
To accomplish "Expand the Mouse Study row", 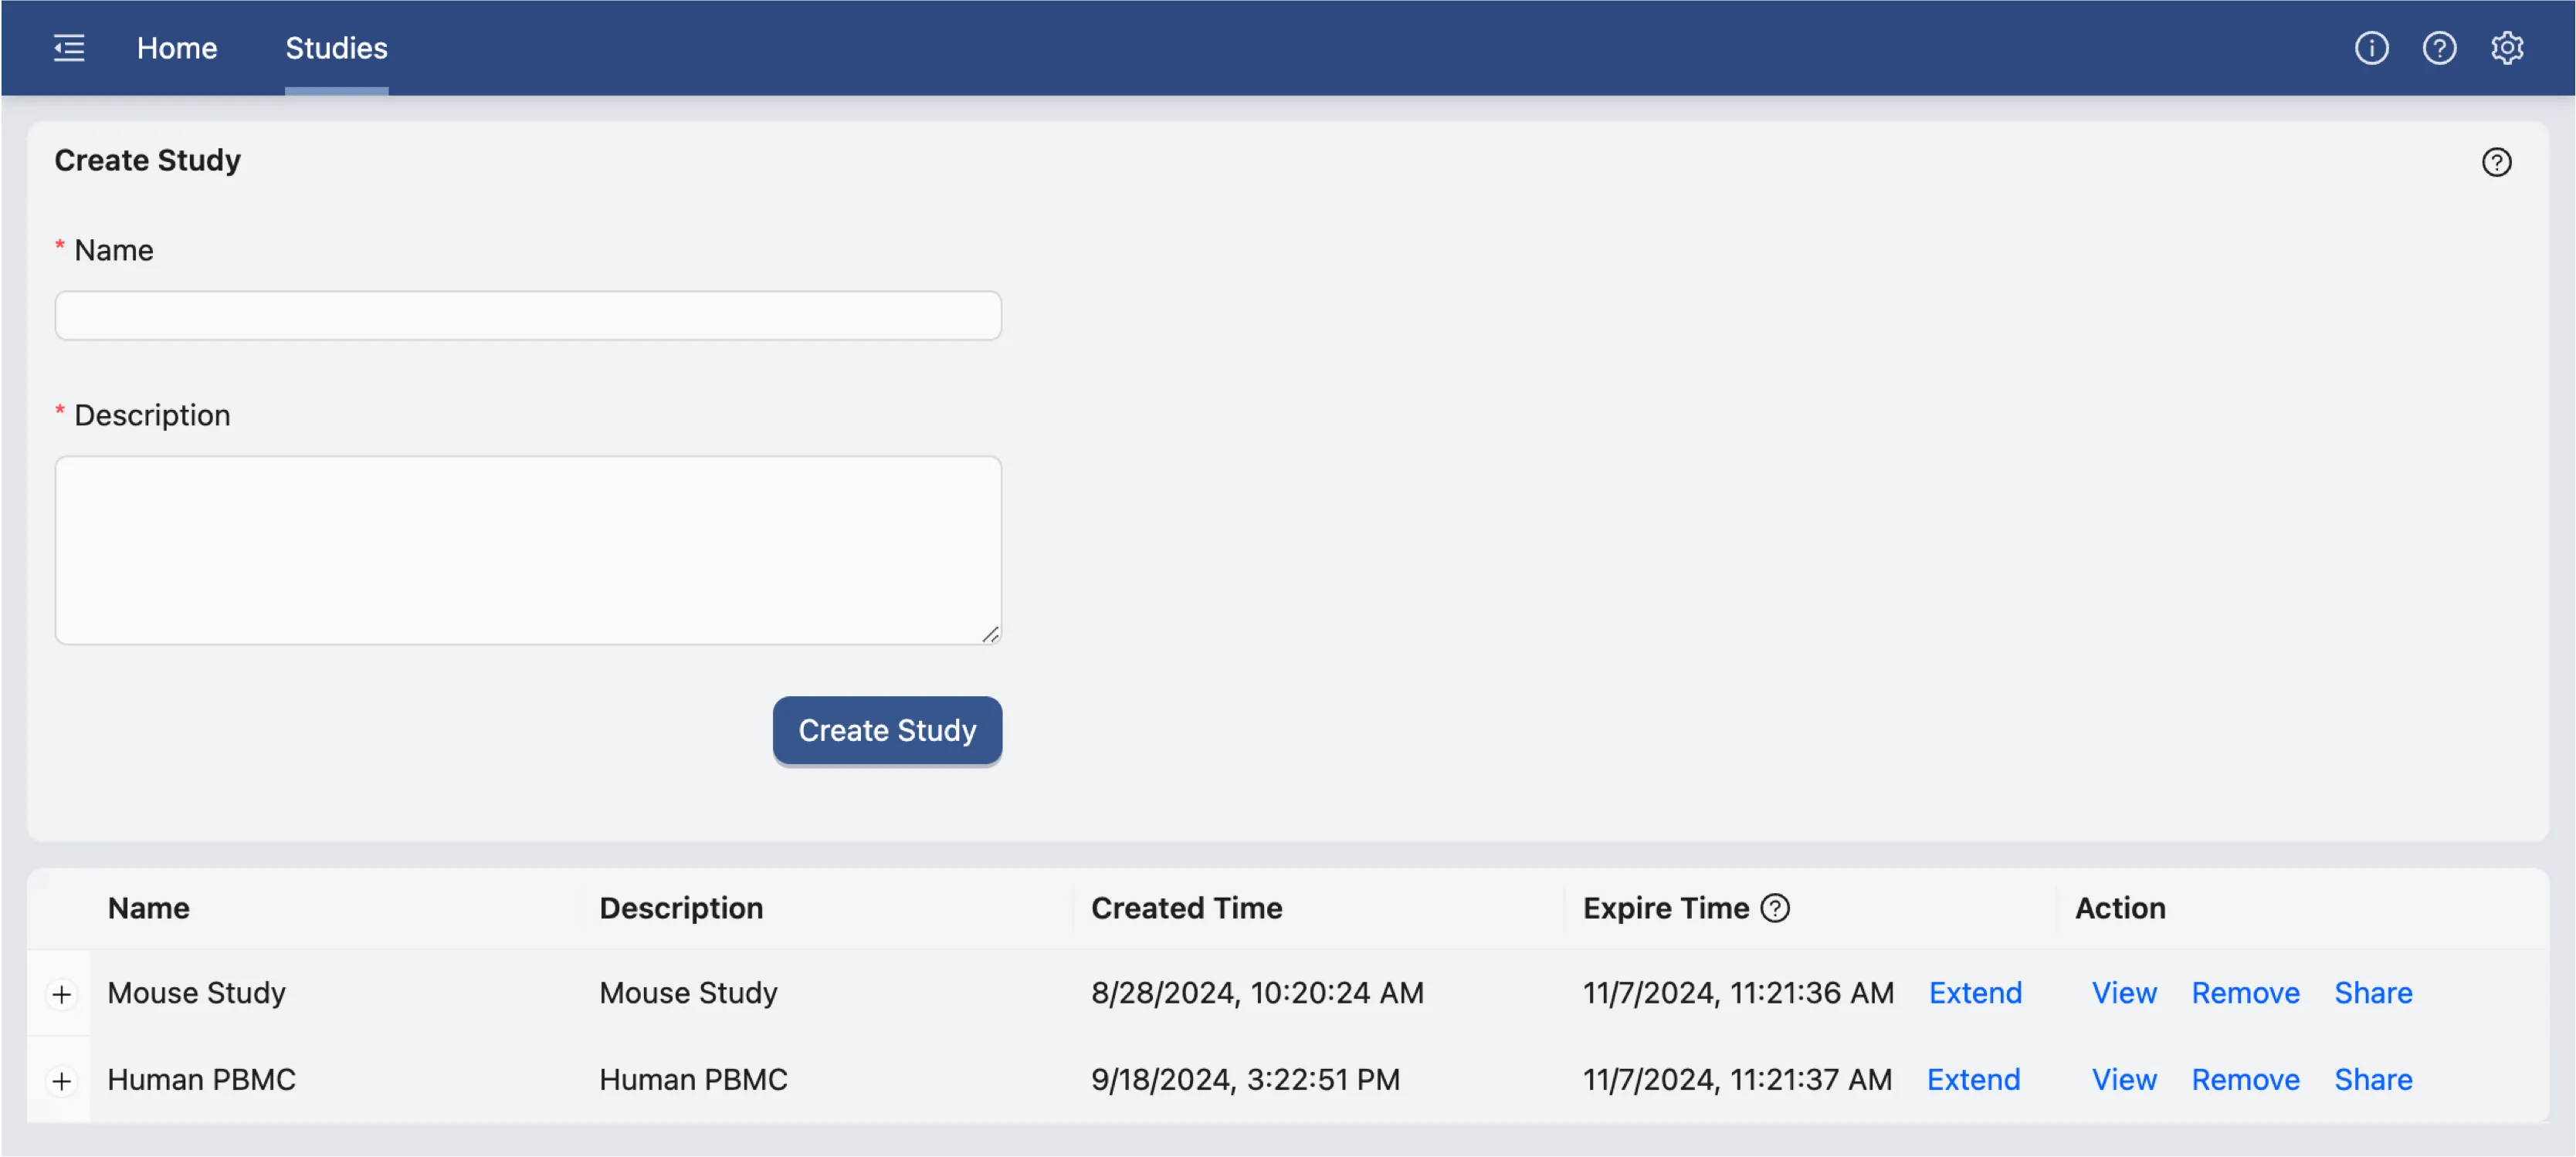I will (62, 994).
